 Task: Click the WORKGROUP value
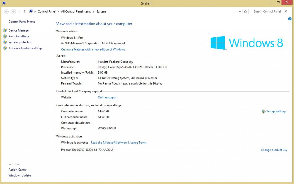pyautogui.click(x=107, y=129)
